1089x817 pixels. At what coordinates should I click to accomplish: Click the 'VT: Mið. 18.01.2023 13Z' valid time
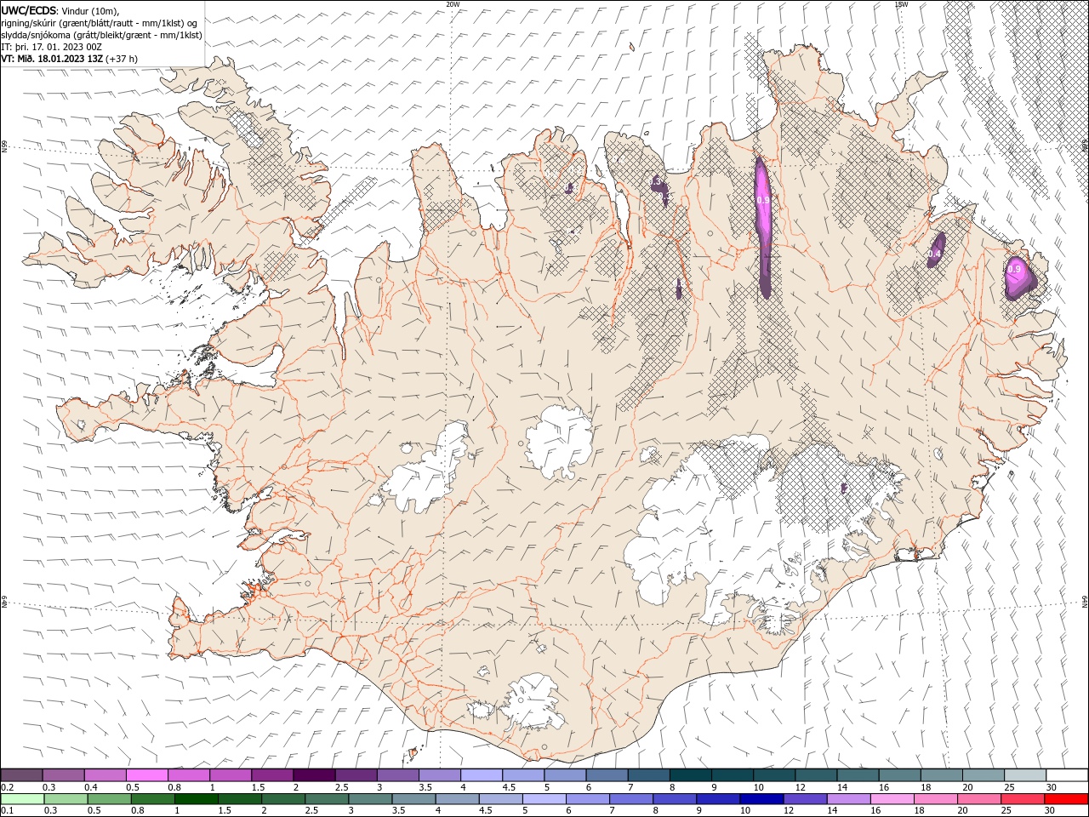pos(52,59)
